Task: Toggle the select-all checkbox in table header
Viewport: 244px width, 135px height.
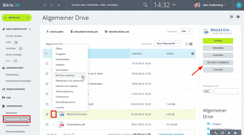Action: [x=46, y=54]
